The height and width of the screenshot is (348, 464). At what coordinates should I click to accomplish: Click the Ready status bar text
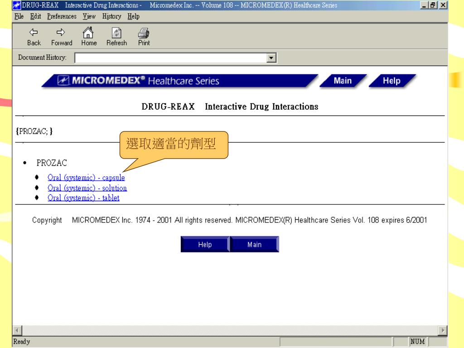click(22, 342)
